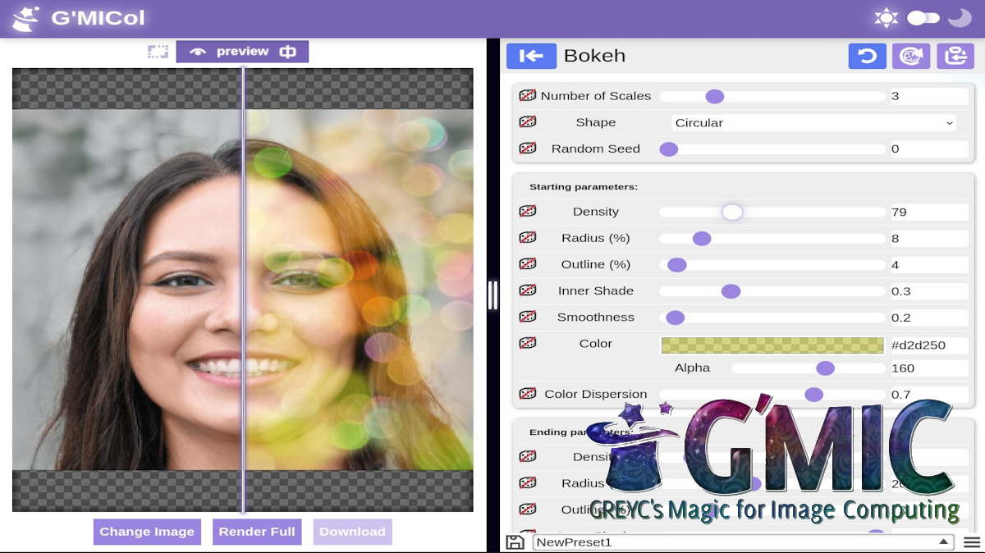This screenshot has height=553, width=985.
Task: Click the G'MICol wizard hat logo
Action: (x=26, y=18)
